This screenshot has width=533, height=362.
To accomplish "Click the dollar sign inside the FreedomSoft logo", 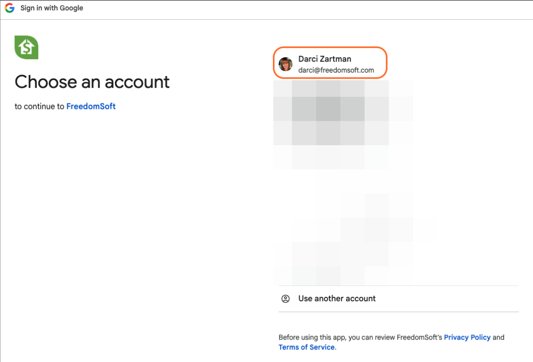I will coord(25,49).
